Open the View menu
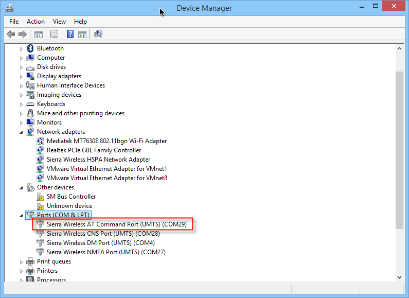 59,22
